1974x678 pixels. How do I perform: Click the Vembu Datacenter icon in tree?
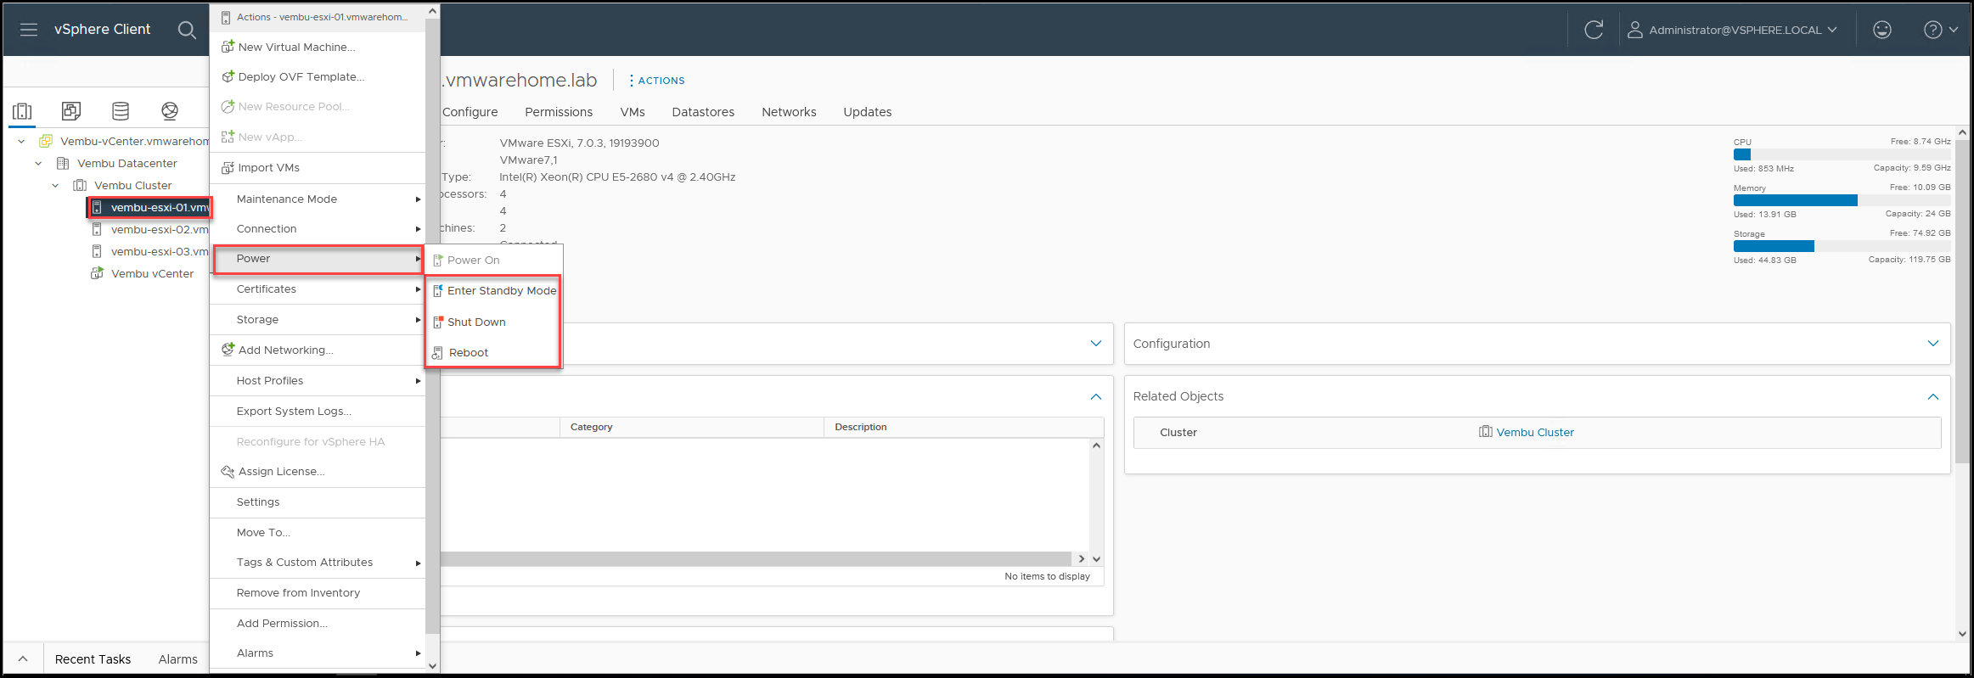(x=63, y=163)
